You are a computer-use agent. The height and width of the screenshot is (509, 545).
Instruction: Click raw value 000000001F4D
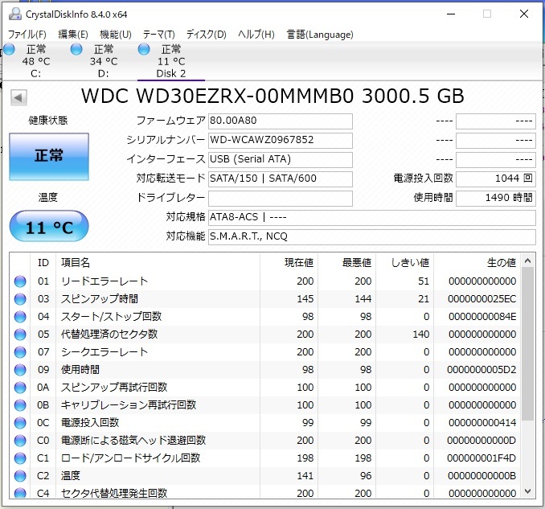(481, 458)
